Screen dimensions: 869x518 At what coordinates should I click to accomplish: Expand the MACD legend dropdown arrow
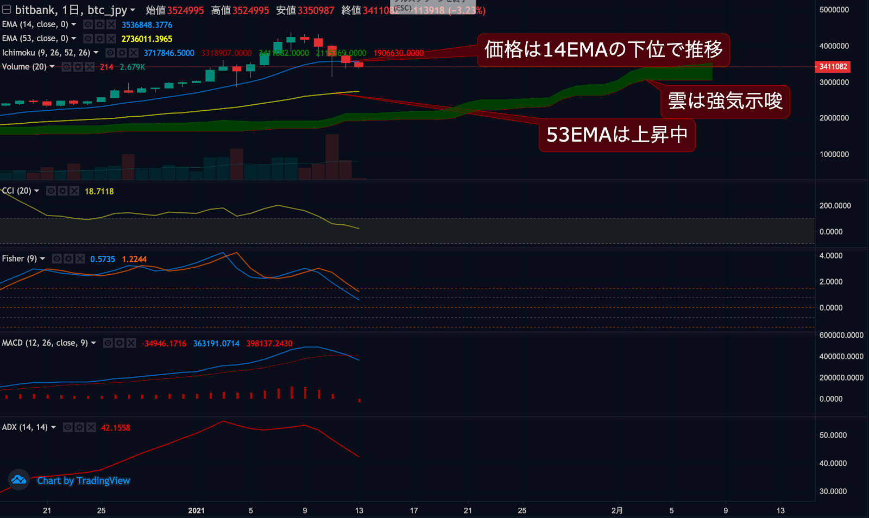(93, 343)
